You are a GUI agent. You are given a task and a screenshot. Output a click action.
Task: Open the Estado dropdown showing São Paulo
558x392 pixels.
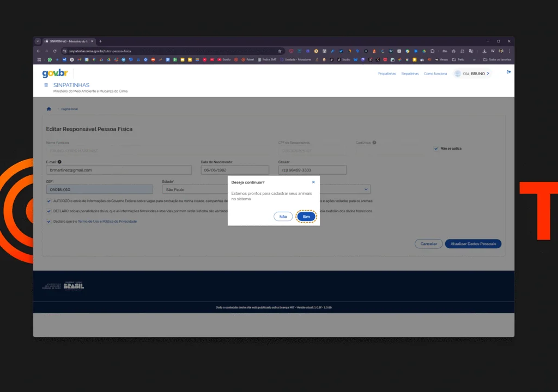[193, 189]
